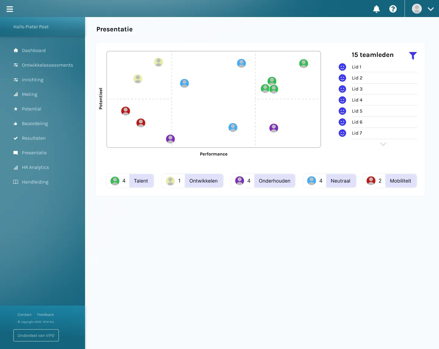Go to Dashboard in the sidebar
This screenshot has height=349, width=439.
(34, 51)
